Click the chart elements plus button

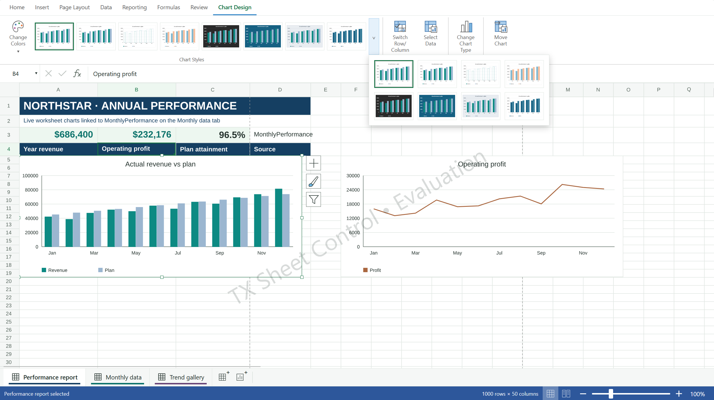pyautogui.click(x=313, y=163)
